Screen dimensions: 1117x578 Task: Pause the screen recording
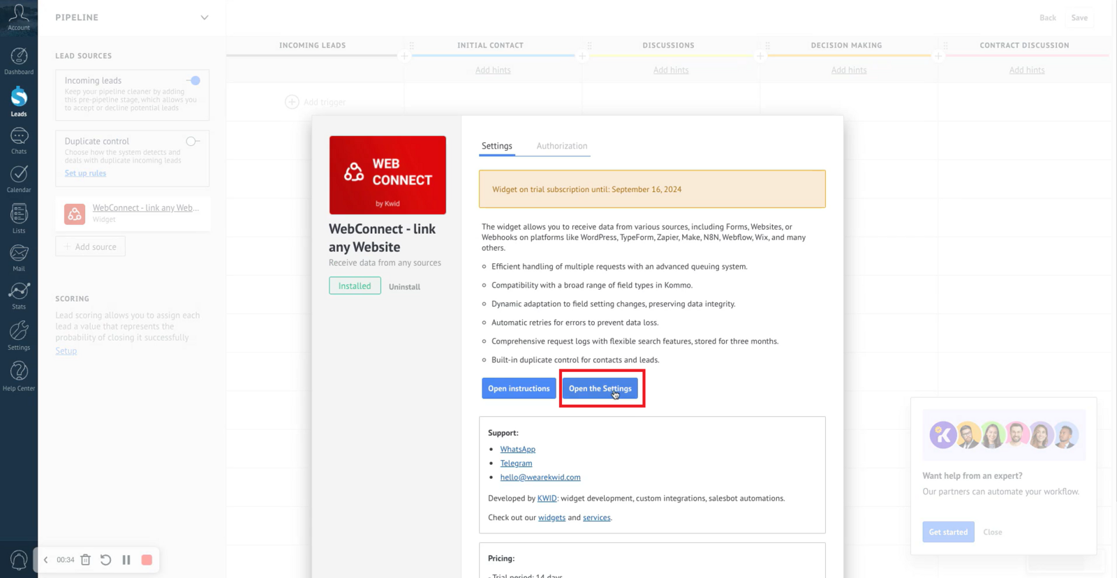click(x=126, y=560)
